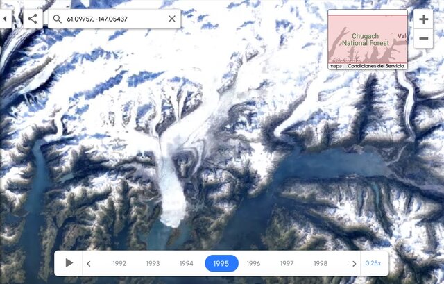Screen dimensions: 444x284
Task: Click the share icon button
Action: (x=33, y=19)
